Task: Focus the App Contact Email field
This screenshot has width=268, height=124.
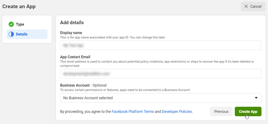Action: 161,74
